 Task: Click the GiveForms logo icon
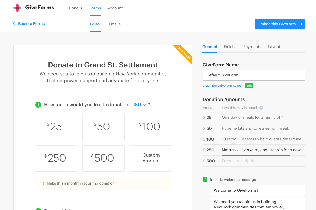tap(17, 8)
